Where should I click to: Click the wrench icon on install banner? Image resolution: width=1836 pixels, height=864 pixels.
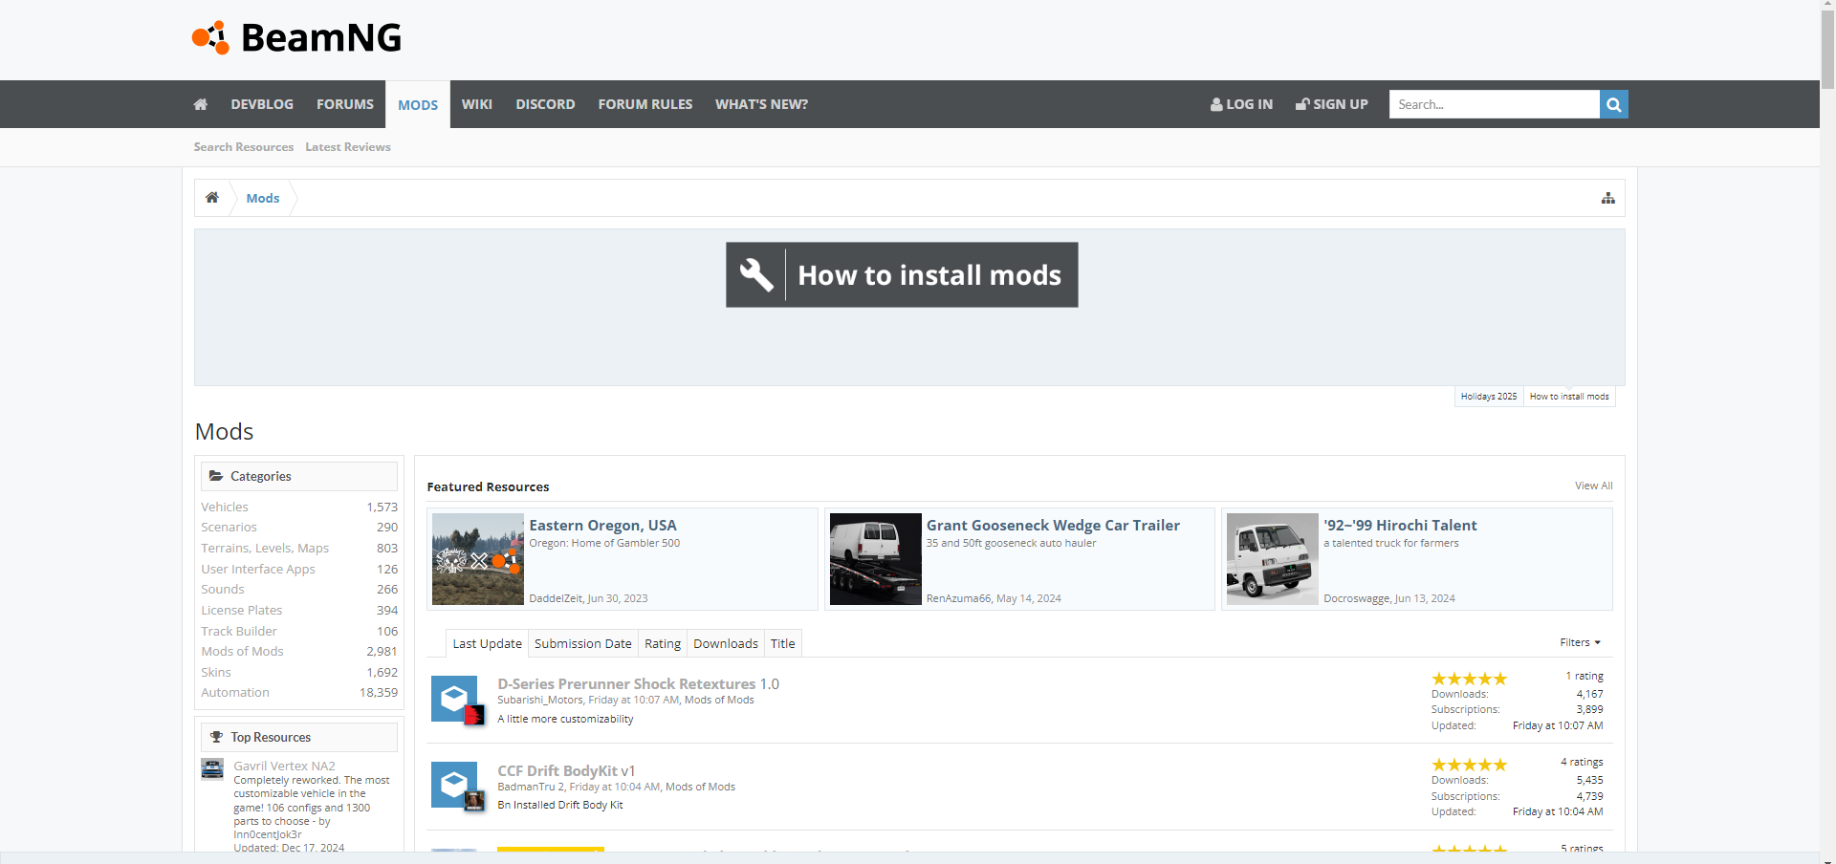[x=756, y=275]
